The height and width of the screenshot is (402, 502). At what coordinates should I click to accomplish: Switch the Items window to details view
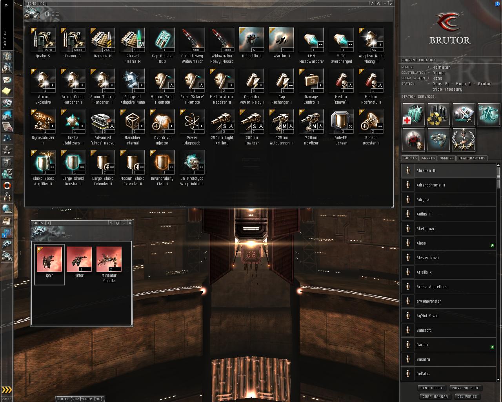[x=52, y=14]
